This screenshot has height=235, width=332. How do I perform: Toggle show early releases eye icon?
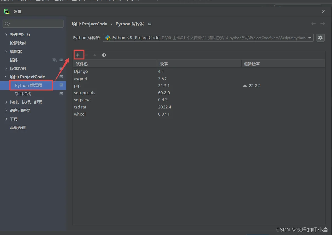coord(104,55)
